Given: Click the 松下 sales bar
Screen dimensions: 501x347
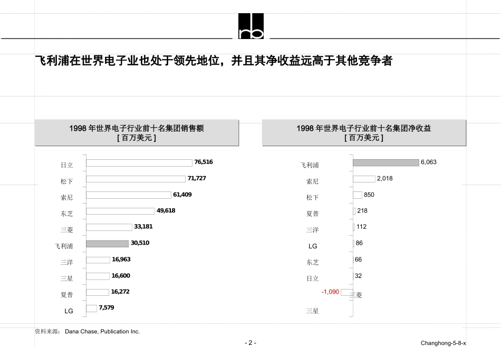Looking at the screenshot, I should pyautogui.click(x=136, y=179).
